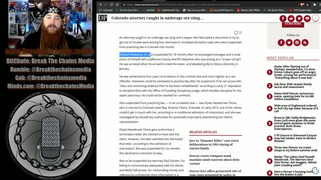Screen dimensions: 321x180
Task: Share the article on Twitter from the header
Action: click(x=299, y=18)
